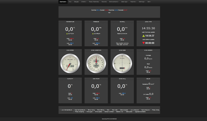The width and height of the screenshot is (207, 121).
Task: Click the pressure trend up-arrow icon
Action: [93, 34]
